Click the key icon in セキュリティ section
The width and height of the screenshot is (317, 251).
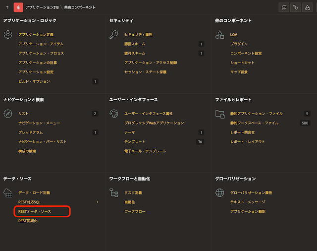(x=113, y=35)
